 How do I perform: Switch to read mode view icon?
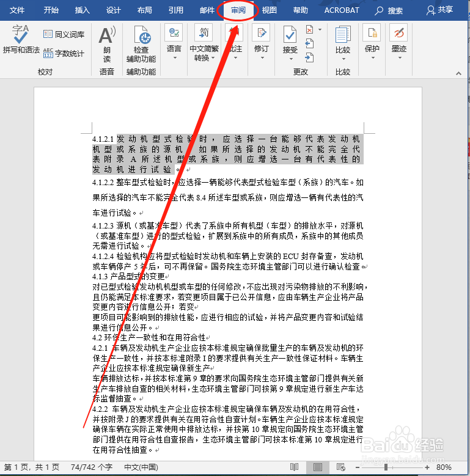tap(294, 467)
